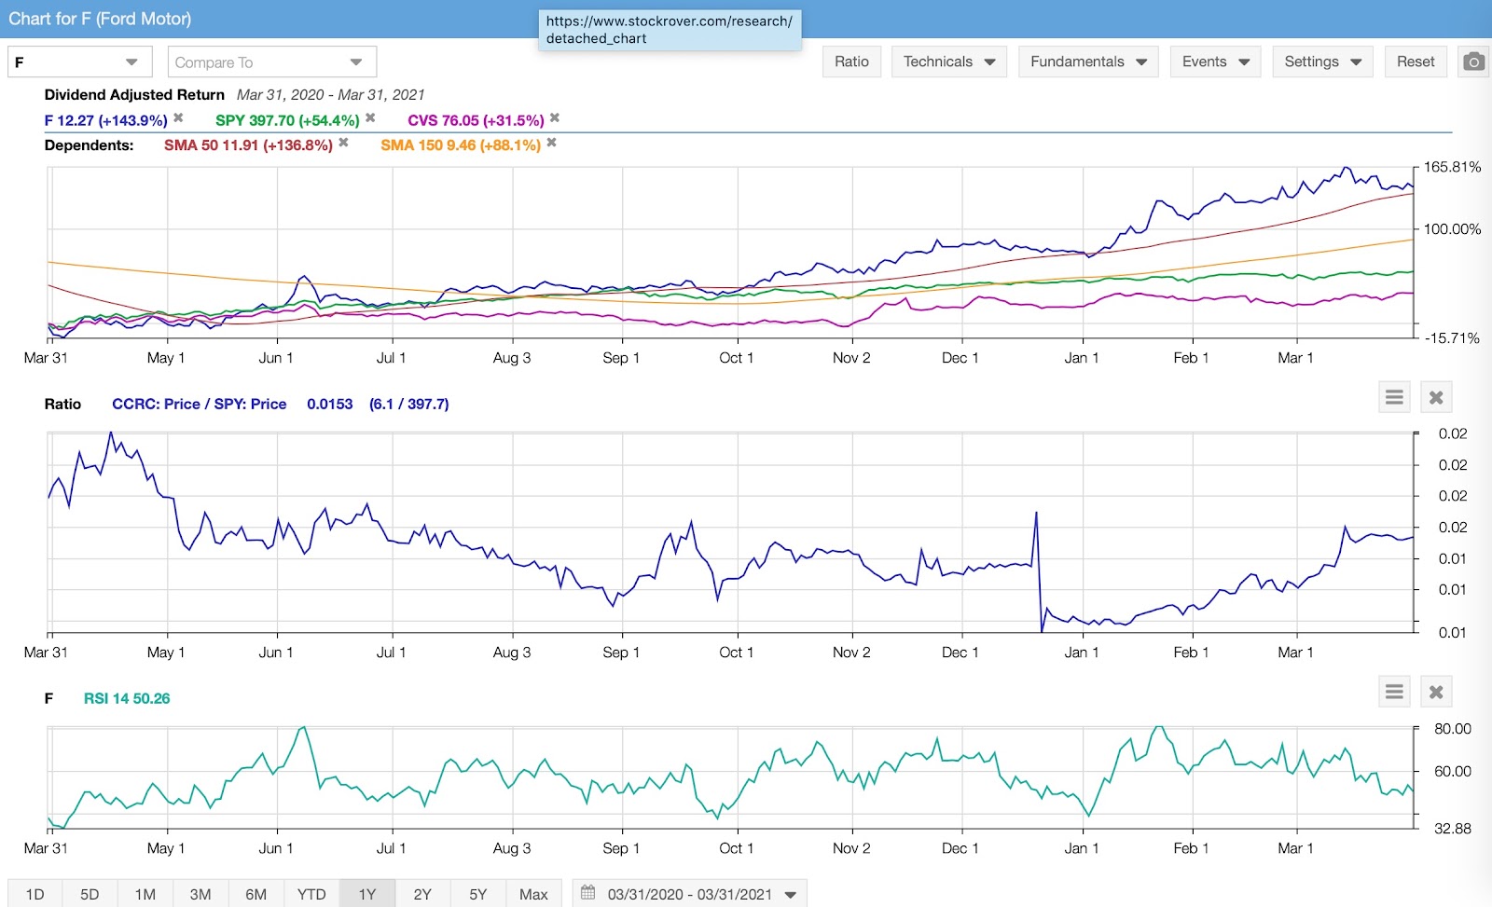Choose the 5Y period button
The width and height of the screenshot is (1492, 907).
(x=477, y=894)
